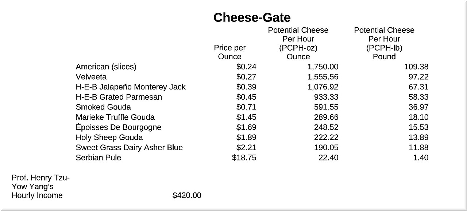Click the American (slices) row label
Image resolution: width=467 pixels, height=211 pixels.
106,67
